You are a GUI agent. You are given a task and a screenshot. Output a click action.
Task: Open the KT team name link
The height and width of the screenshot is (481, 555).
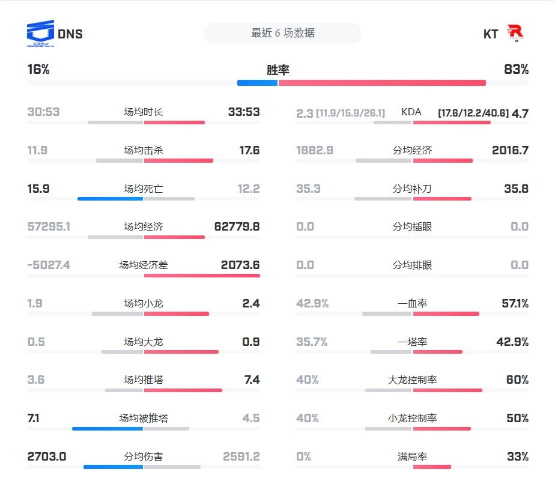(491, 34)
